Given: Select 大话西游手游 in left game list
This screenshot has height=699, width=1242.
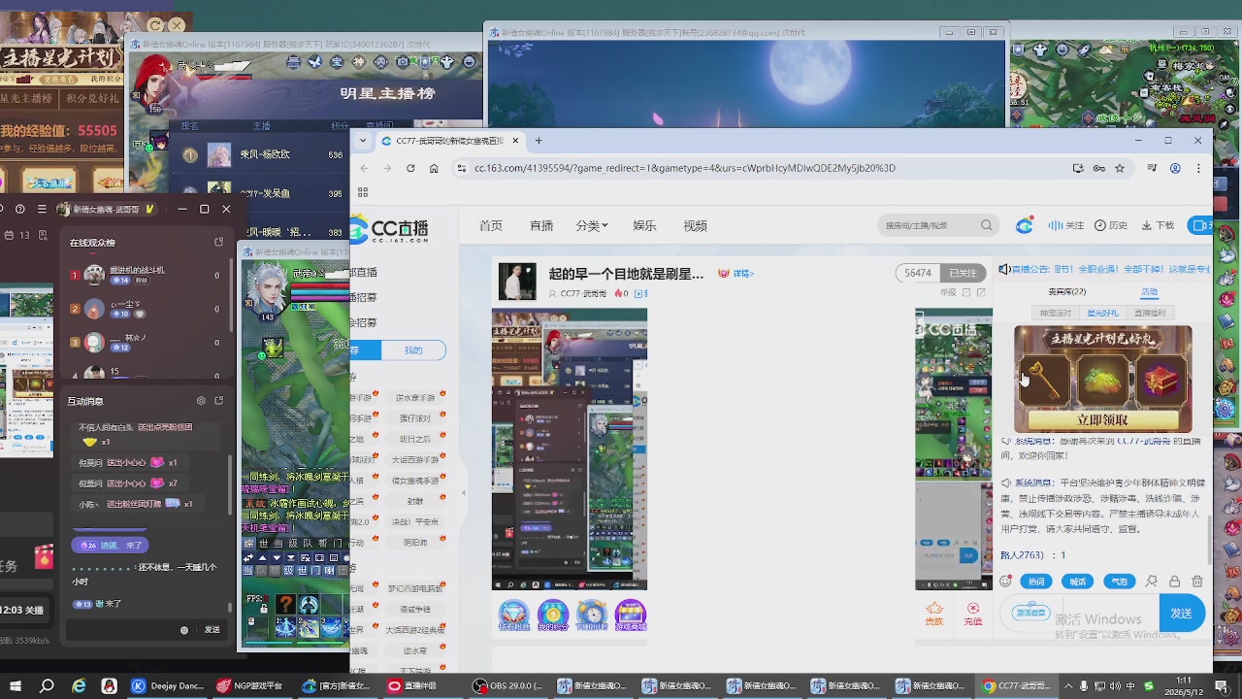Looking at the screenshot, I should [414, 459].
